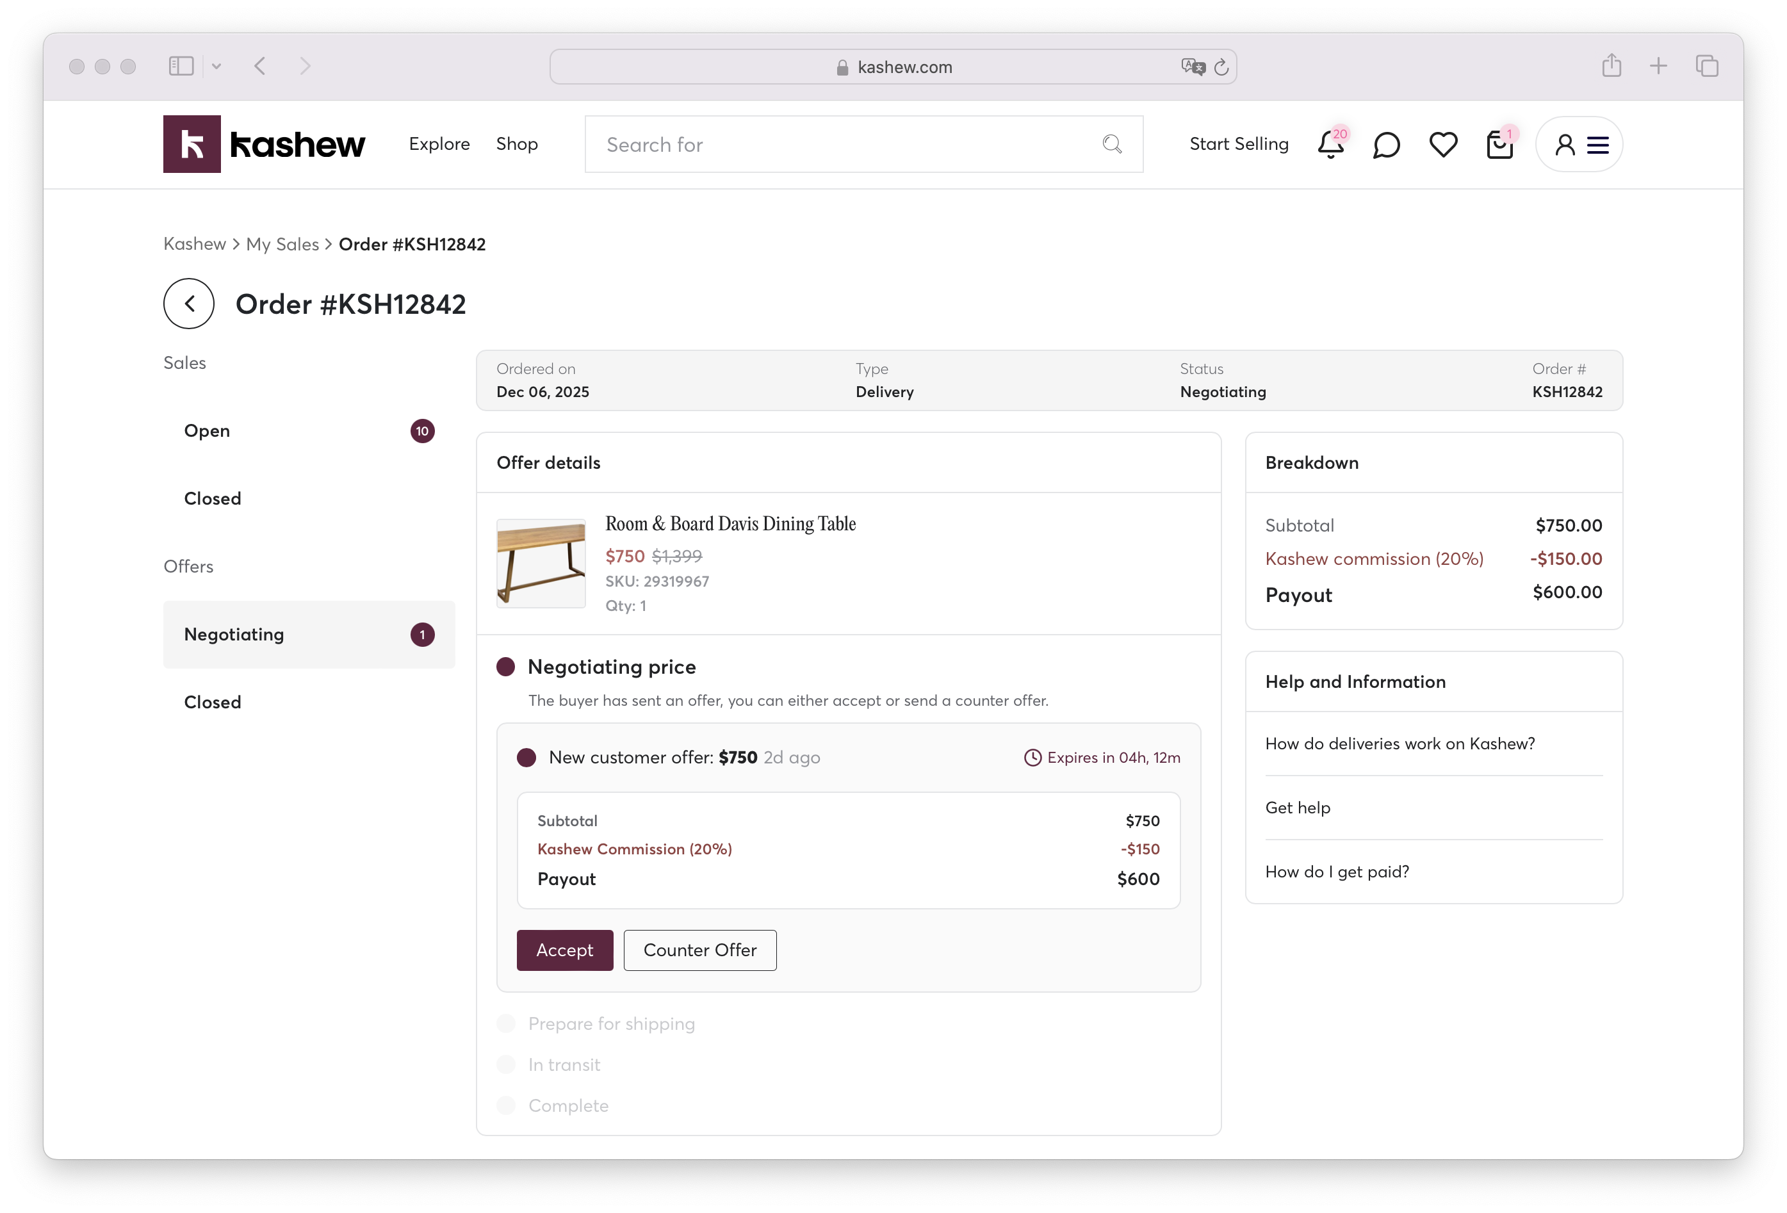Select Open under Sales
The width and height of the screenshot is (1787, 1213).
point(208,430)
